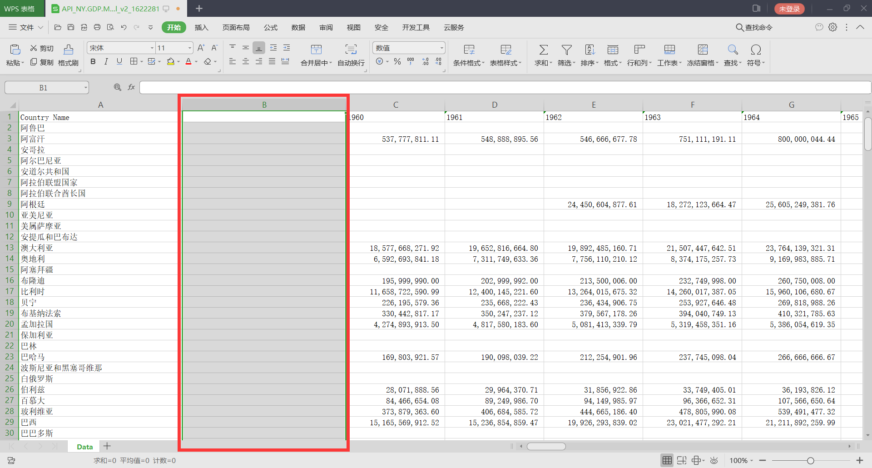Open the 插入 ribbon tab
The image size is (872, 468).
(x=201, y=27)
